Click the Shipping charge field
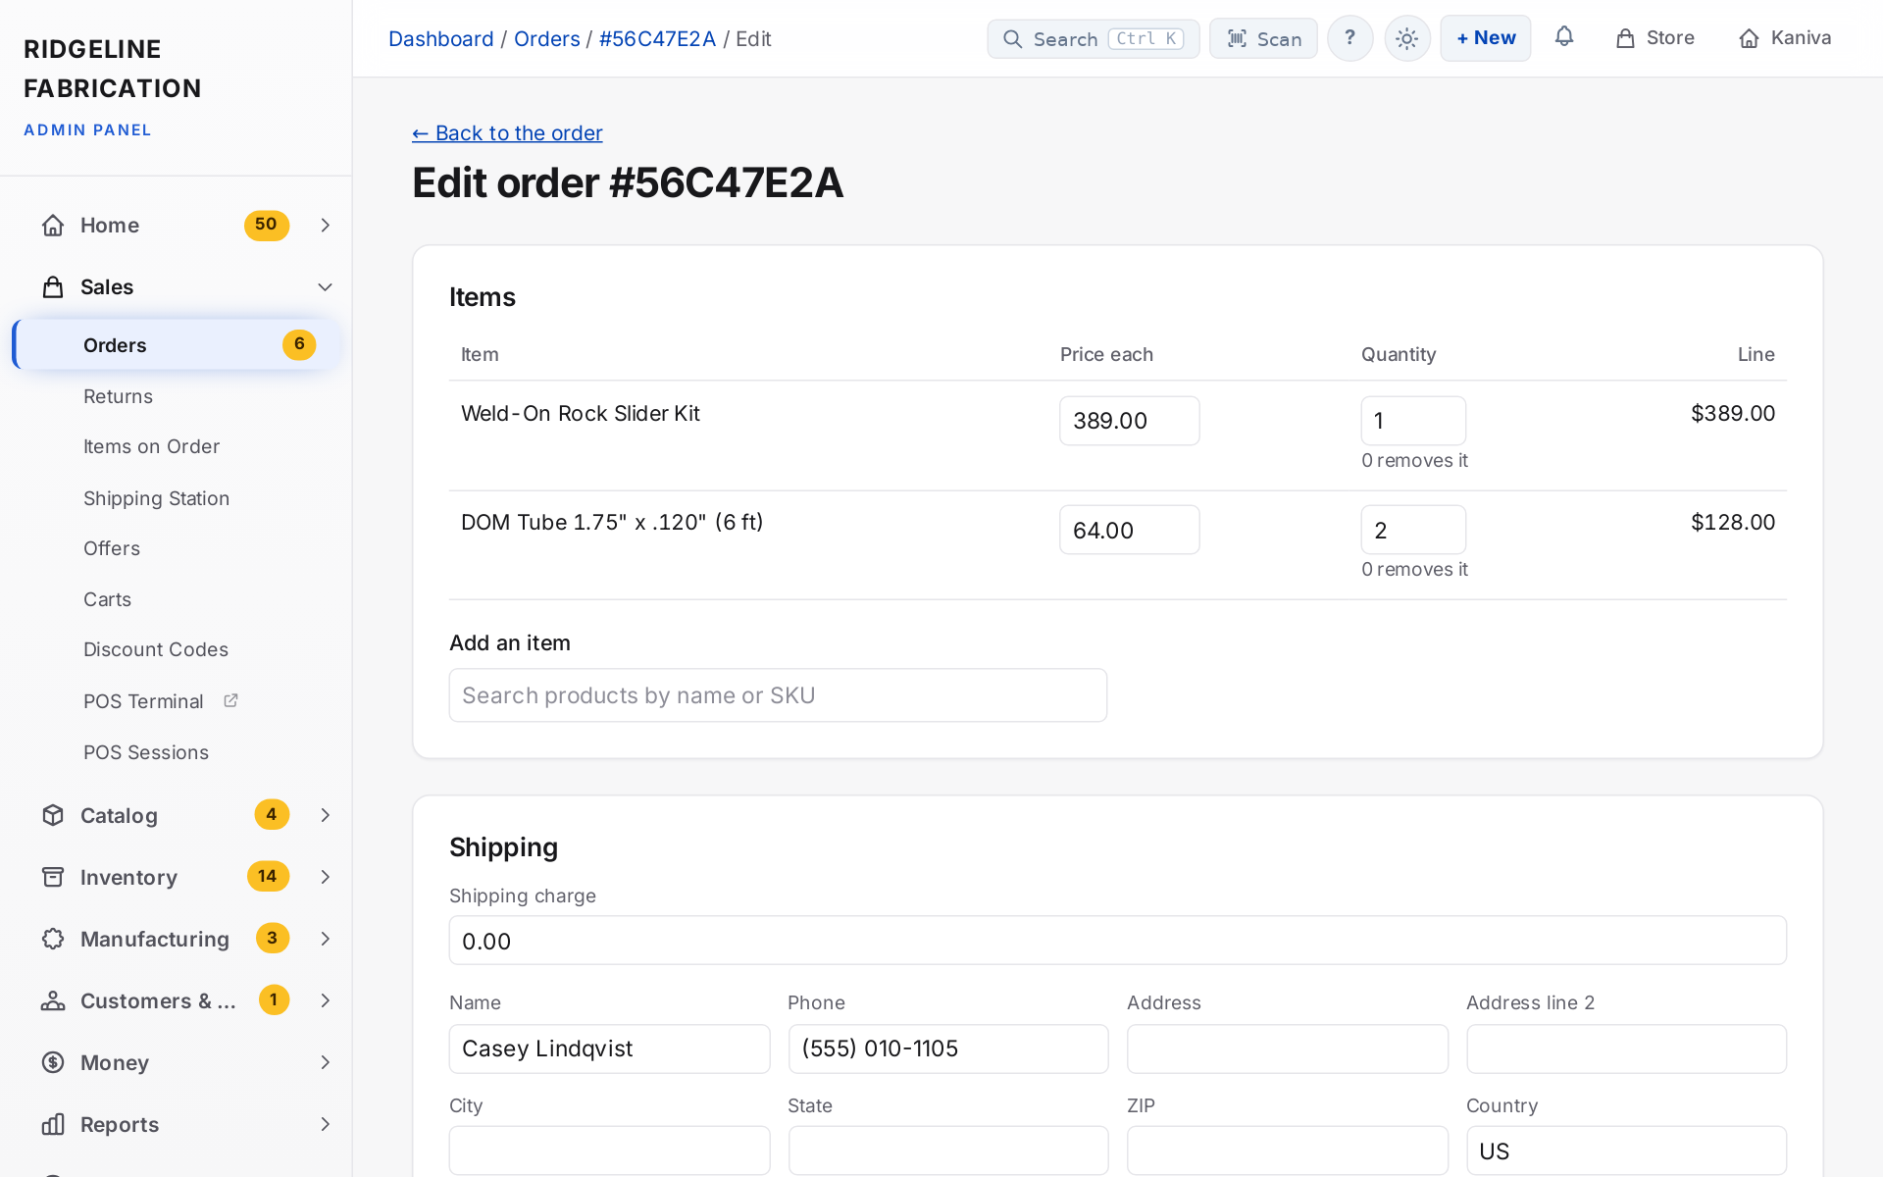The width and height of the screenshot is (1883, 1177). 1118,941
